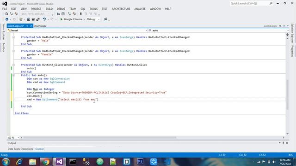Click the vertical scrollbar thumb of the editor
296x166 pixels.
(288, 95)
